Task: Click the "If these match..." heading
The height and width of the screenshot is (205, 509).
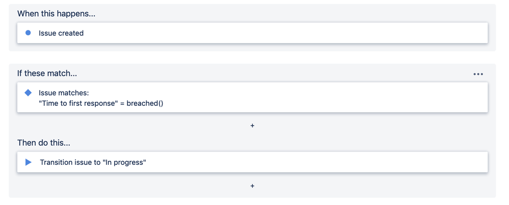Action: point(47,74)
